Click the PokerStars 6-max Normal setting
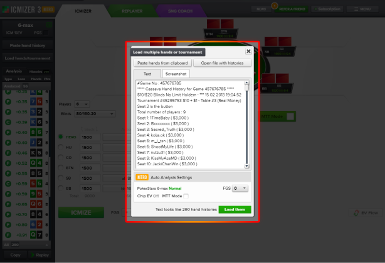Image resolution: width=385 pixels, height=263 pixels. pos(159,188)
